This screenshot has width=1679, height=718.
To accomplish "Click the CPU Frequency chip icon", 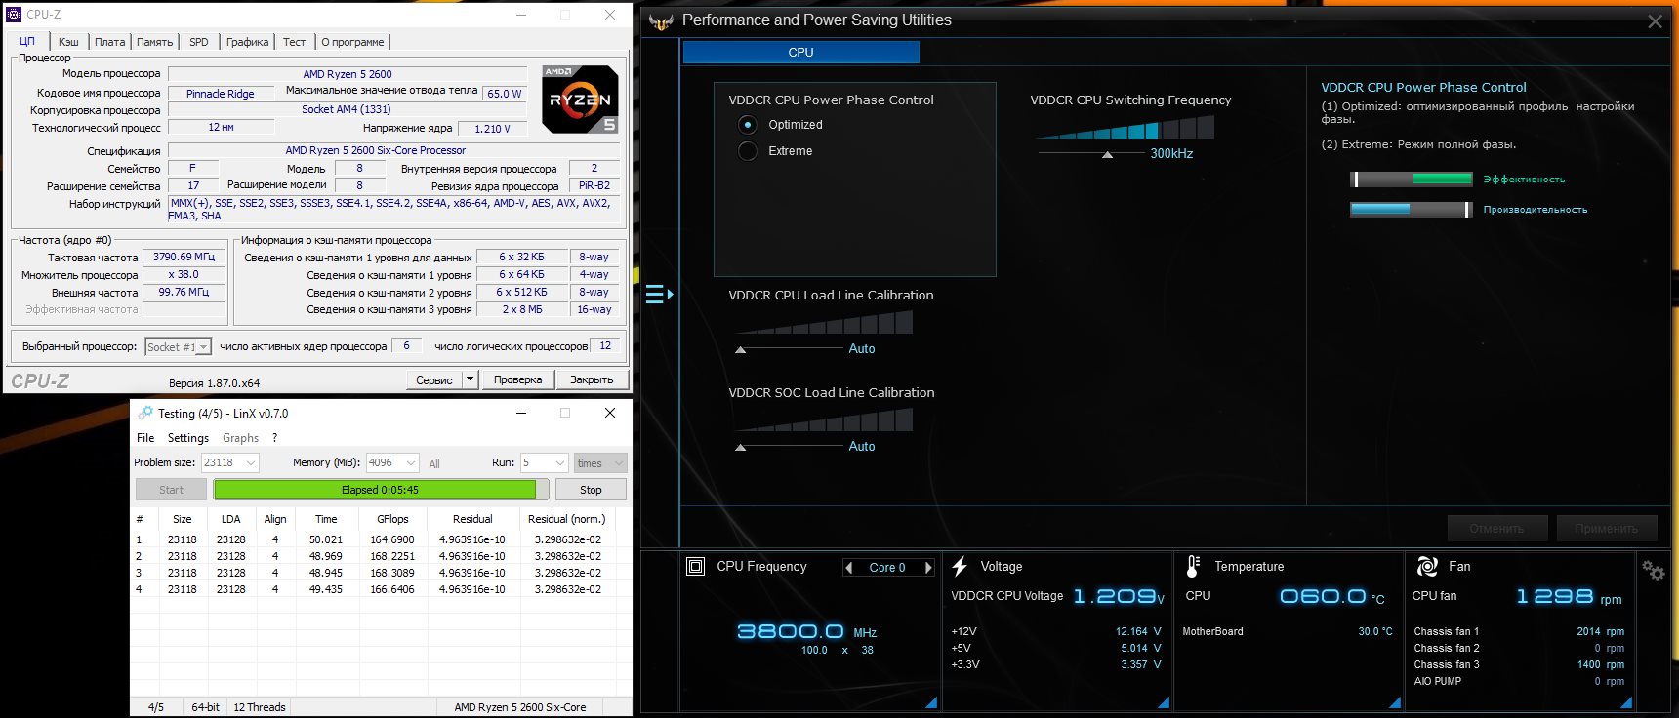I will point(696,566).
